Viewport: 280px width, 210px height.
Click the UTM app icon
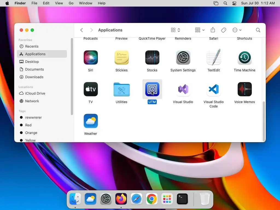[152, 89]
